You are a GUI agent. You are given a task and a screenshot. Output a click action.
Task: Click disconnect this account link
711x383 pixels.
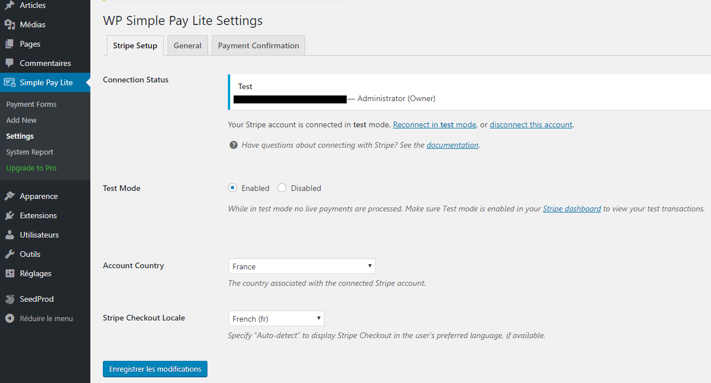tap(531, 124)
